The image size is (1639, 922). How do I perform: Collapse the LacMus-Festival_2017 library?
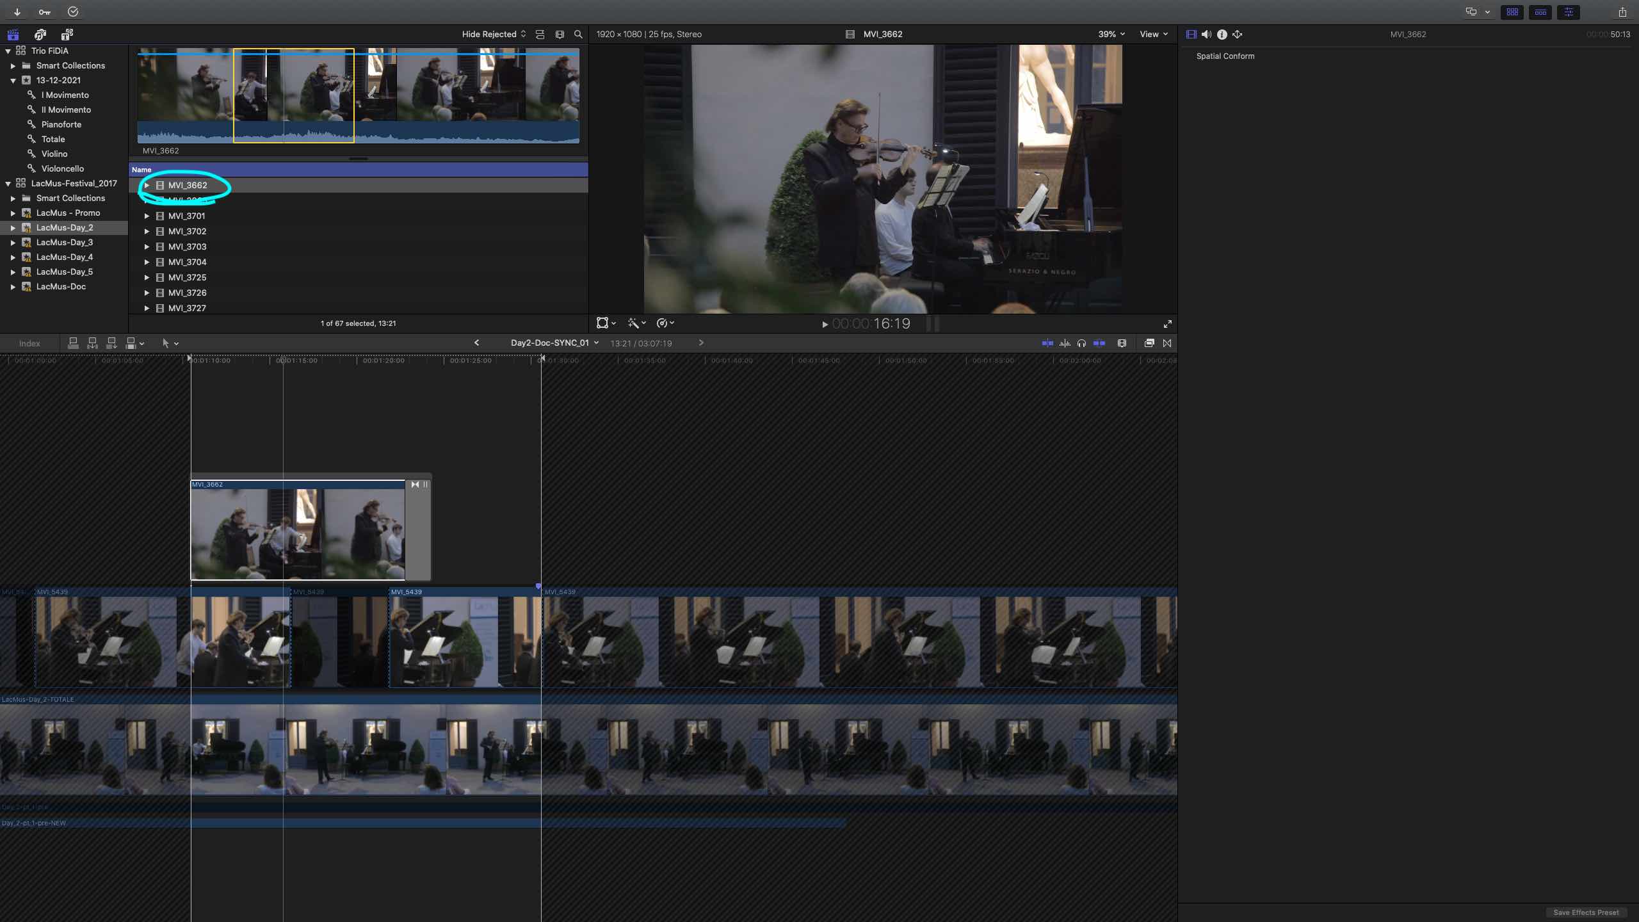coord(8,183)
